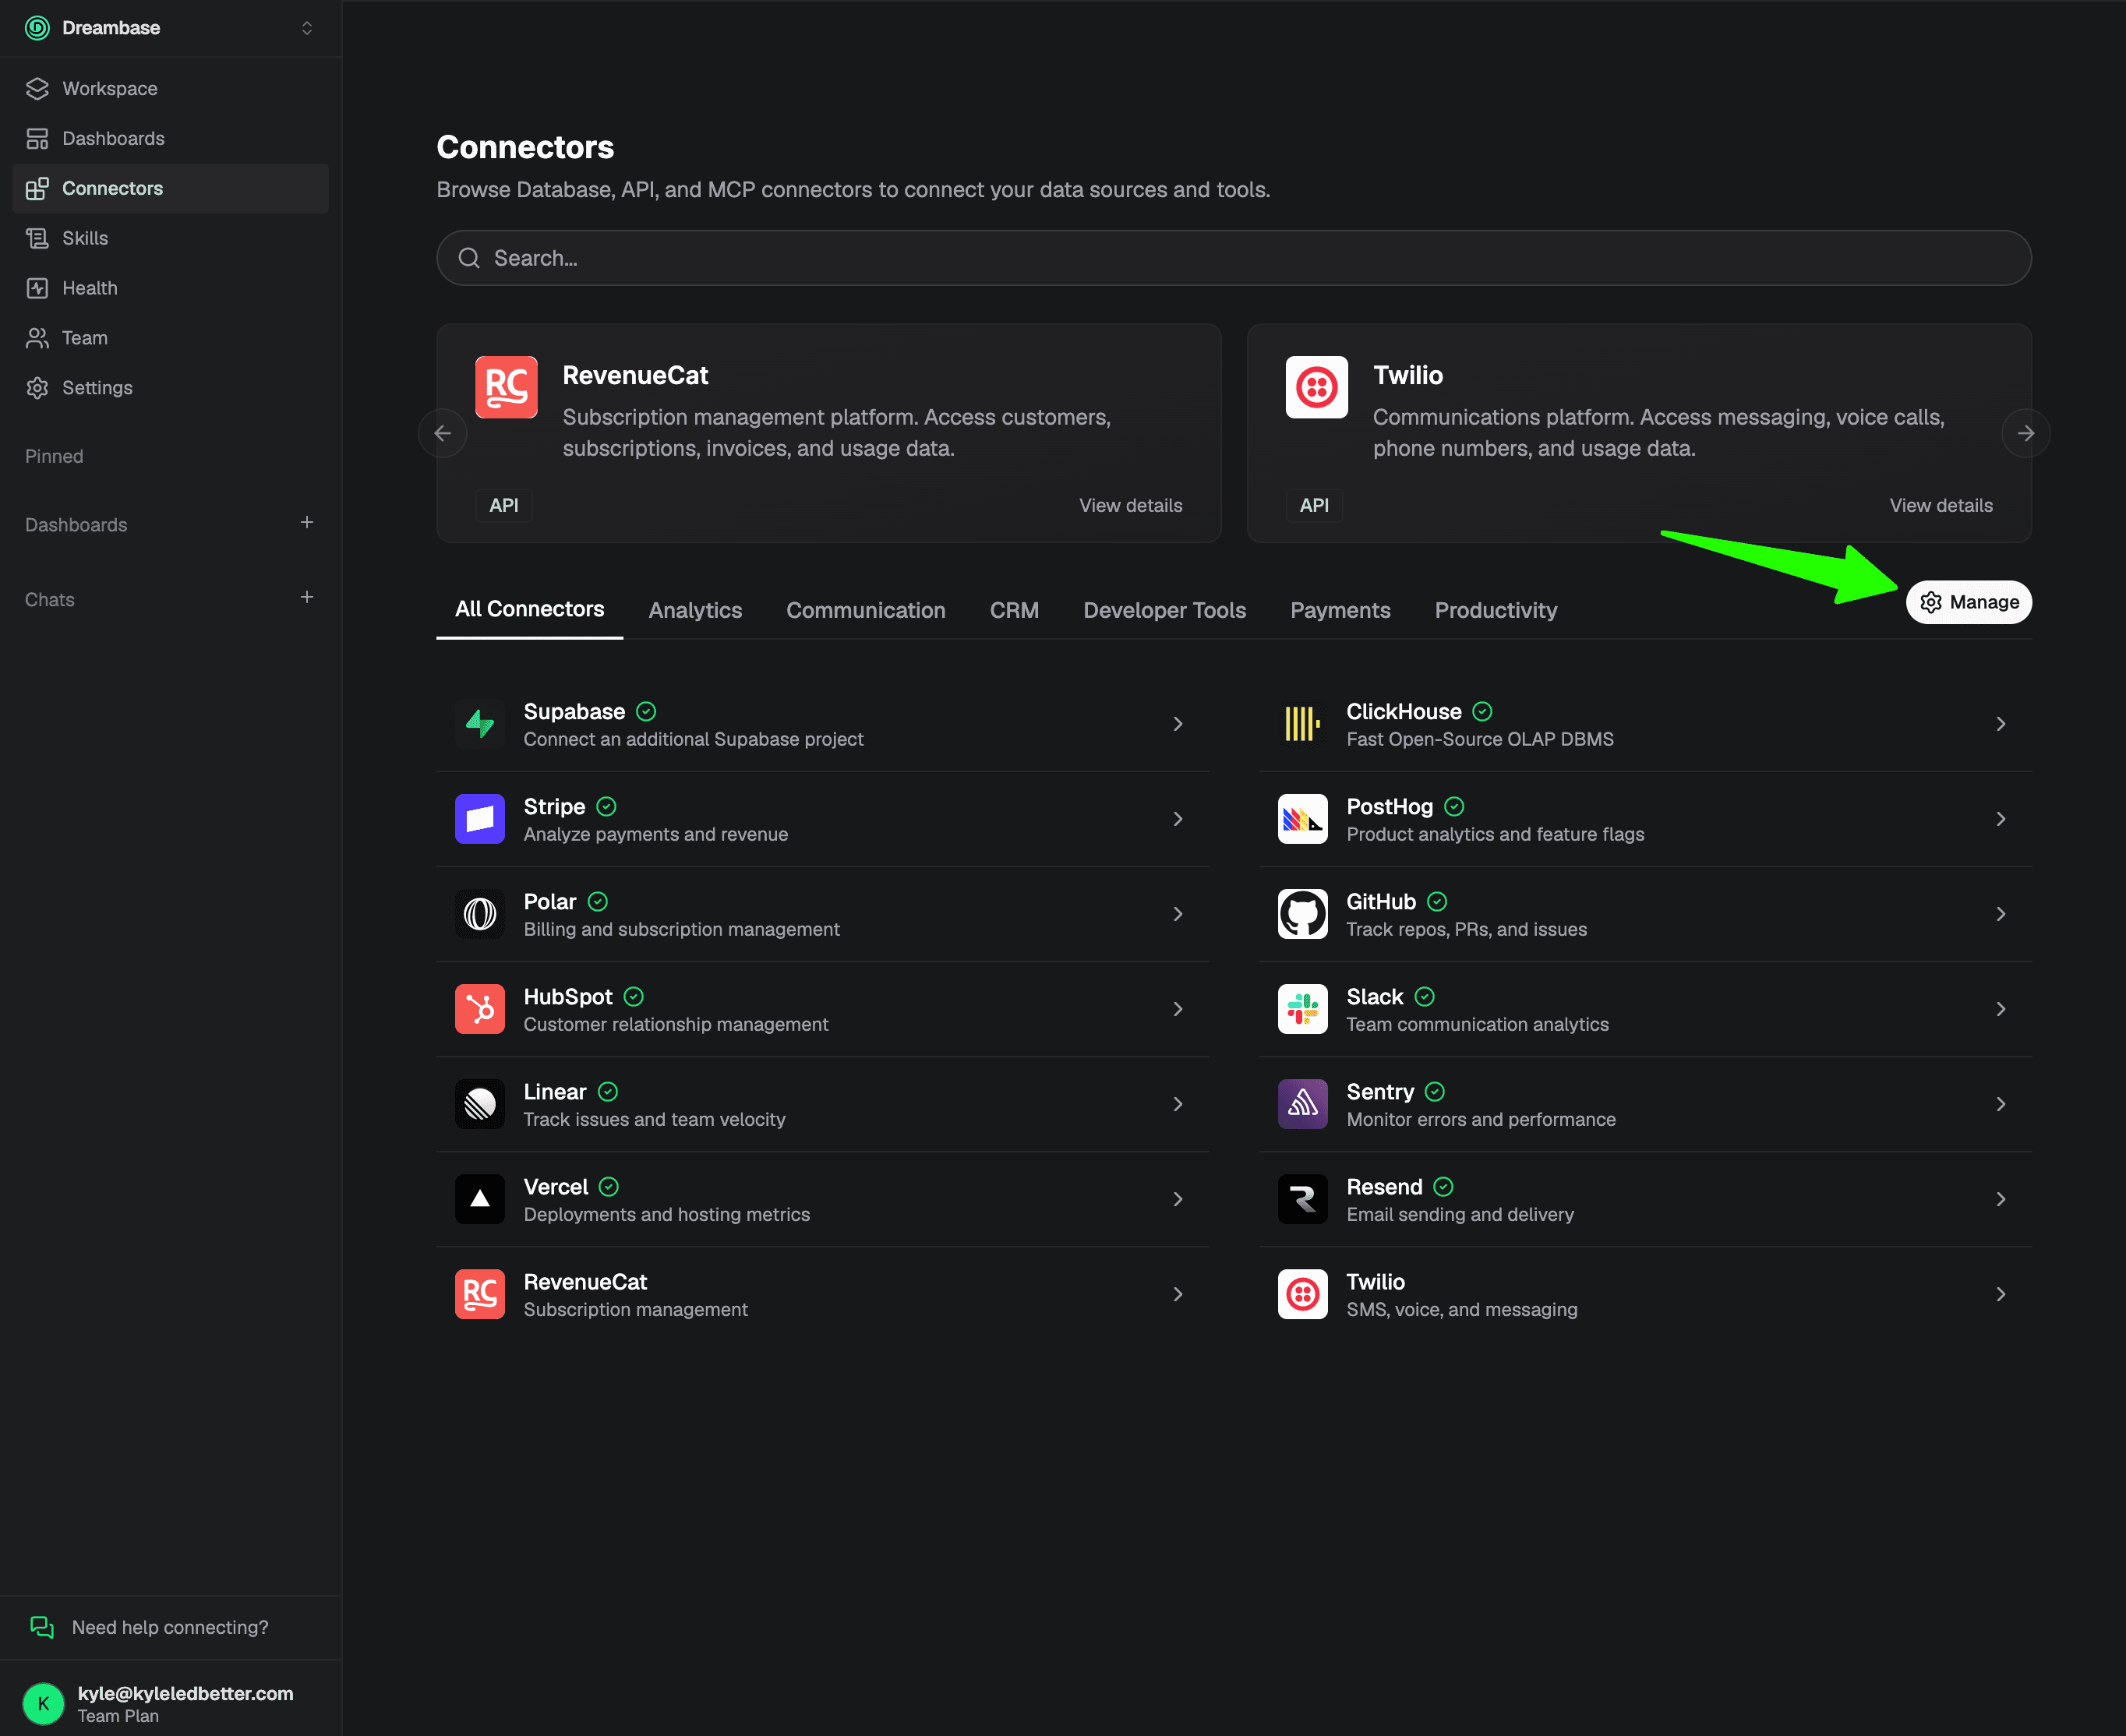Expand the Stripe row chevron
This screenshot has height=1736, width=2126.
pyautogui.click(x=1178, y=819)
